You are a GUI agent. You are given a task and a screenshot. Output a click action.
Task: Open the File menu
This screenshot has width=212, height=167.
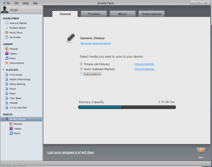[x=8, y=3]
